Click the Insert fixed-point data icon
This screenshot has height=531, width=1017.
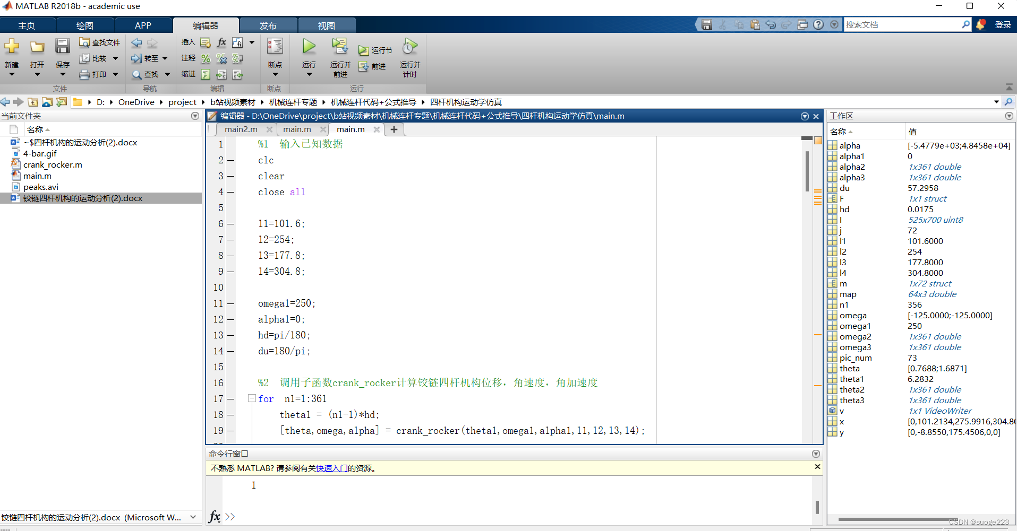[237, 42]
